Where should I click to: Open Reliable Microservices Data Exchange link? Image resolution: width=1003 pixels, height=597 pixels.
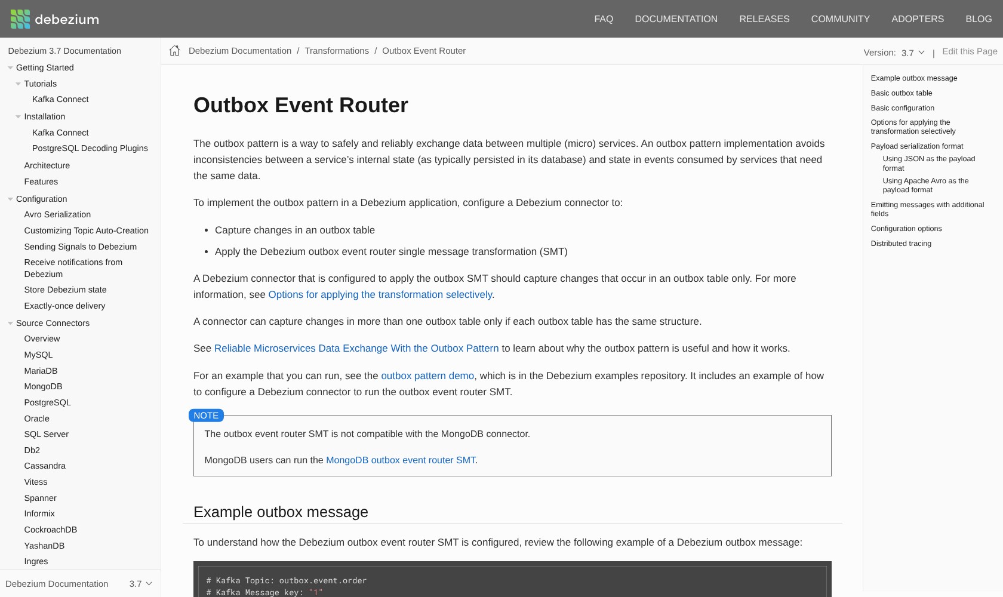tap(356, 348)
